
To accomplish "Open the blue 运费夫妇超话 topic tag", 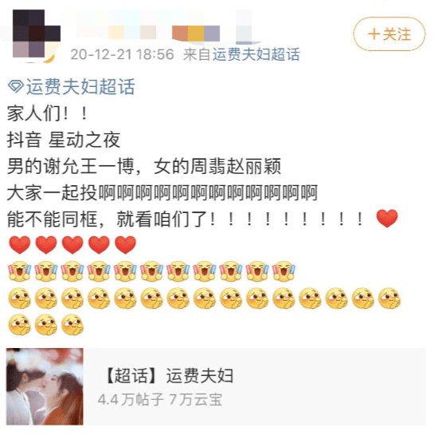I will 80,87.
